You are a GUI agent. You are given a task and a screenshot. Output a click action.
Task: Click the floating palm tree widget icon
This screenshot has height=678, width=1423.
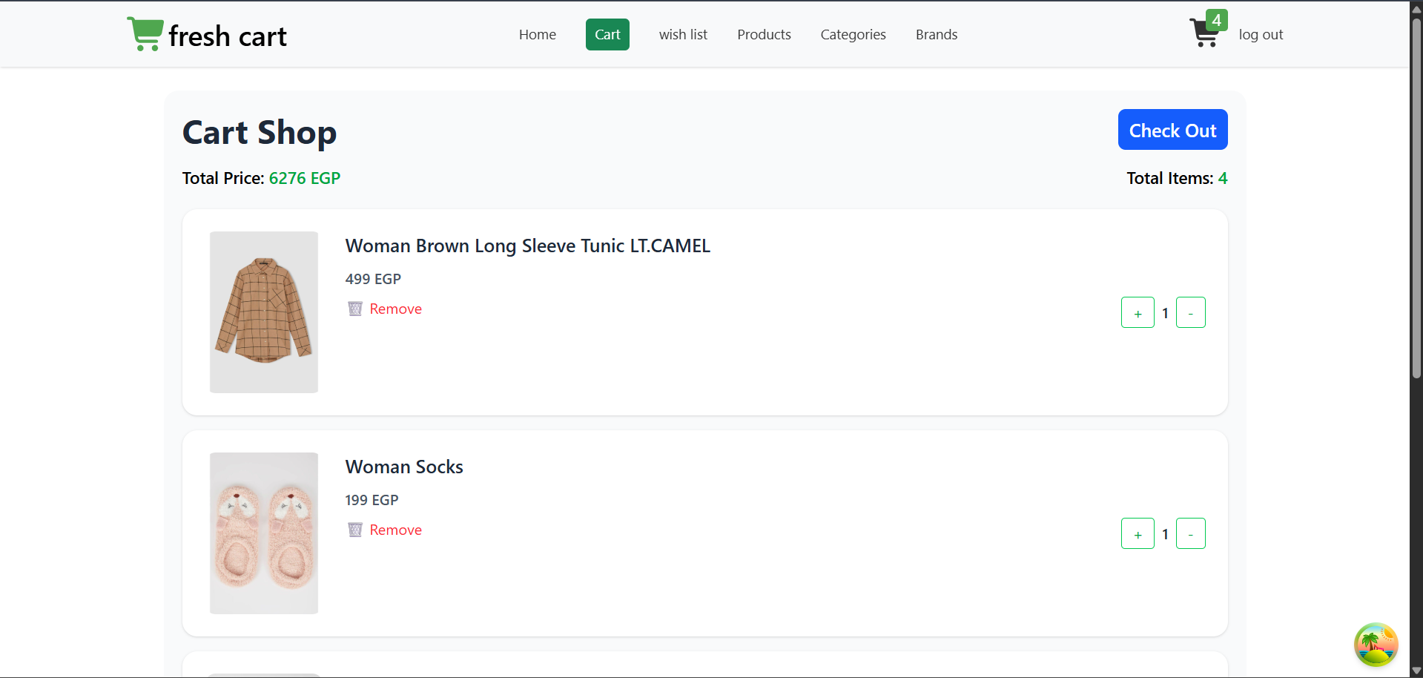pyautogui.click(x=1376, y=644)
